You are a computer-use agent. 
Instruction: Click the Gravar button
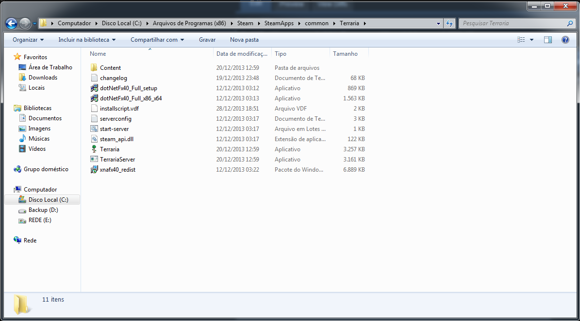coord(207,40)
